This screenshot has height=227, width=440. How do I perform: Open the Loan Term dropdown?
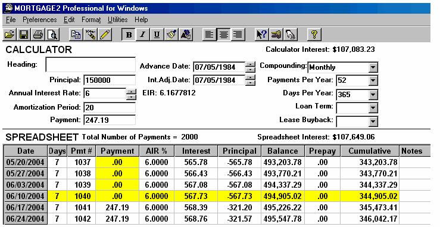(x=373, y=108)
